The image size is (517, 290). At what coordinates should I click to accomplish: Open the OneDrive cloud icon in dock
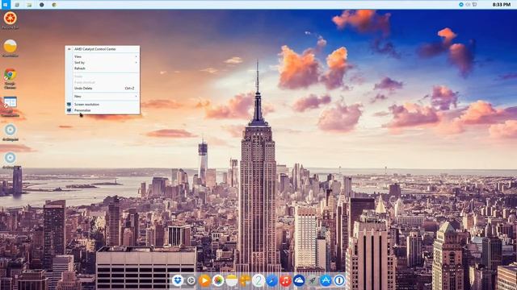point(299,280)
